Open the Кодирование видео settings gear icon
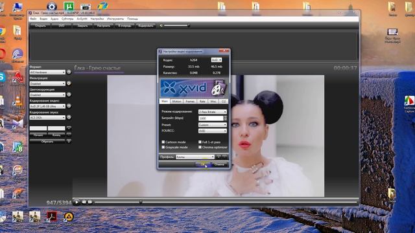 69,106
